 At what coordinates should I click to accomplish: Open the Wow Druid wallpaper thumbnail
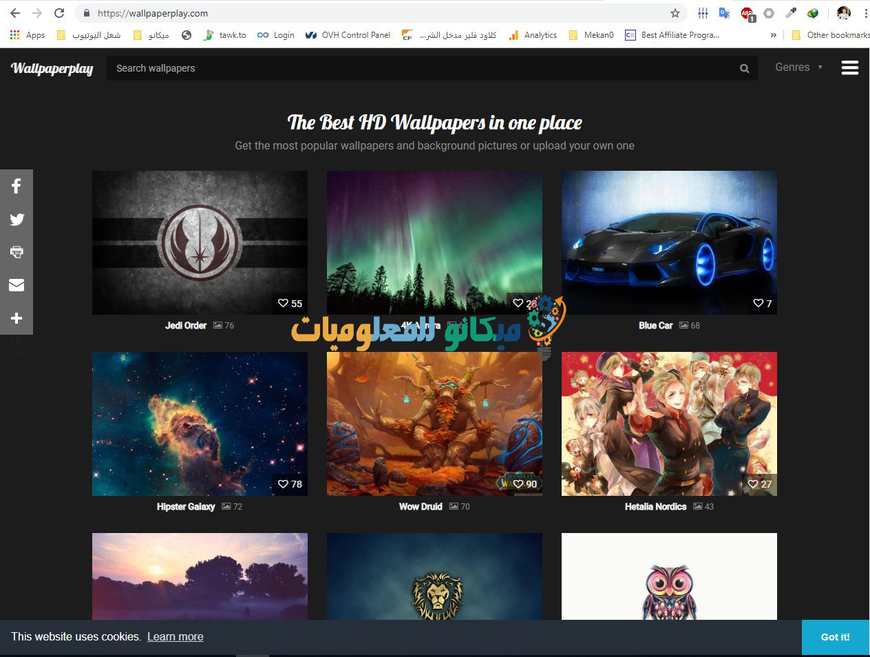pos(434,424)
